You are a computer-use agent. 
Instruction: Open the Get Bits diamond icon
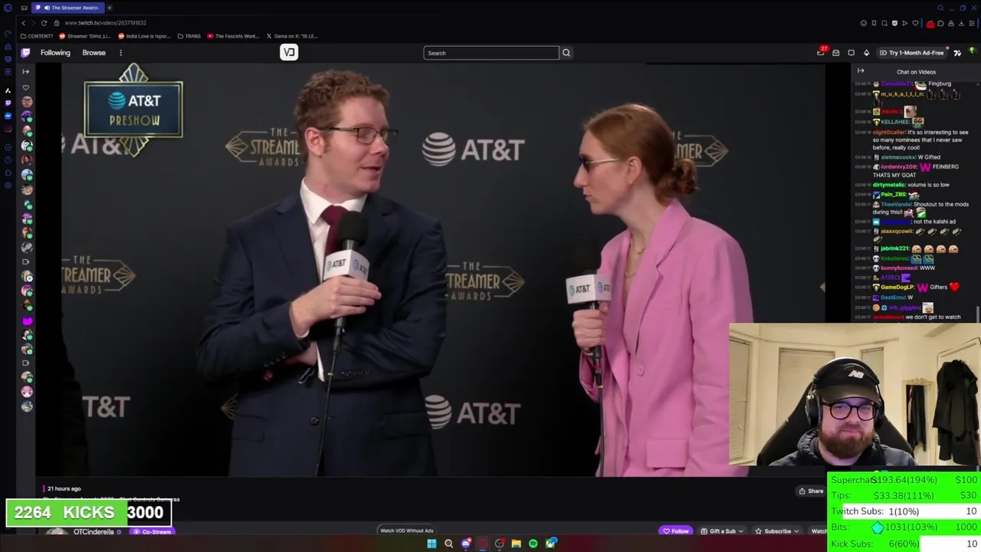point(867,53)
